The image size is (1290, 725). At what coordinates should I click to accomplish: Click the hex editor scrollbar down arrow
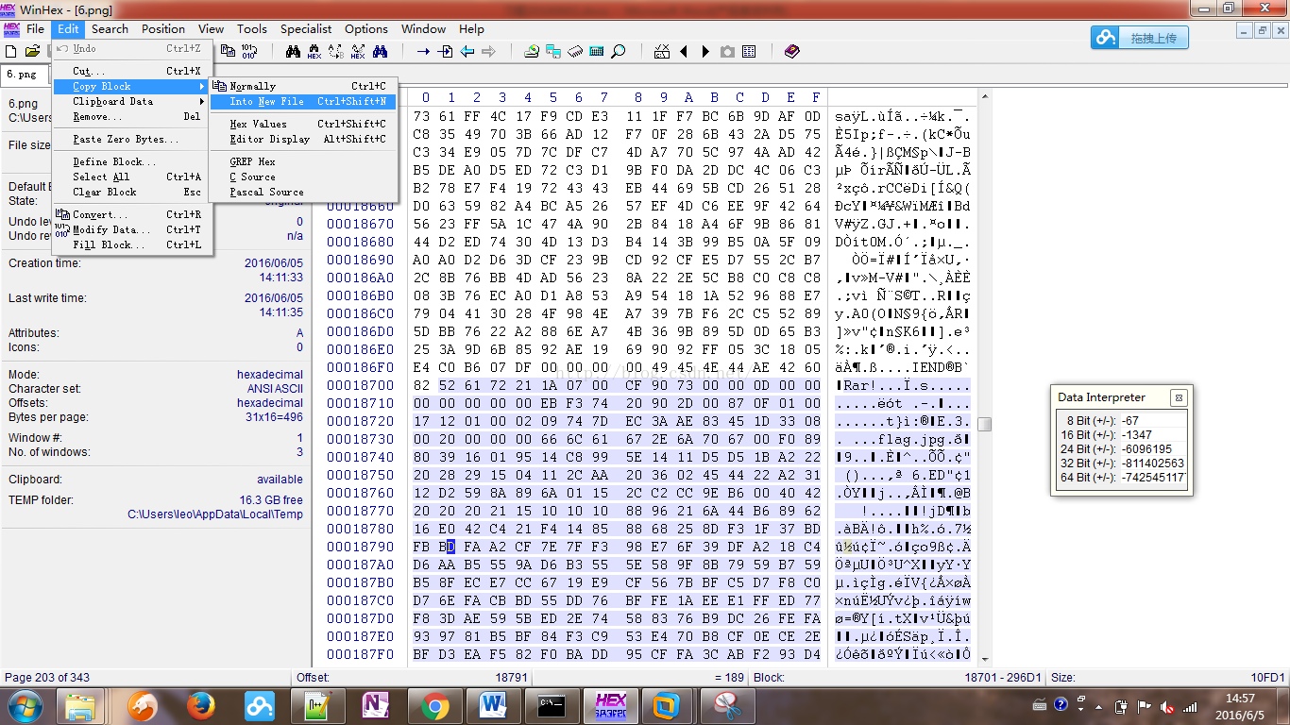coord(985,658)
